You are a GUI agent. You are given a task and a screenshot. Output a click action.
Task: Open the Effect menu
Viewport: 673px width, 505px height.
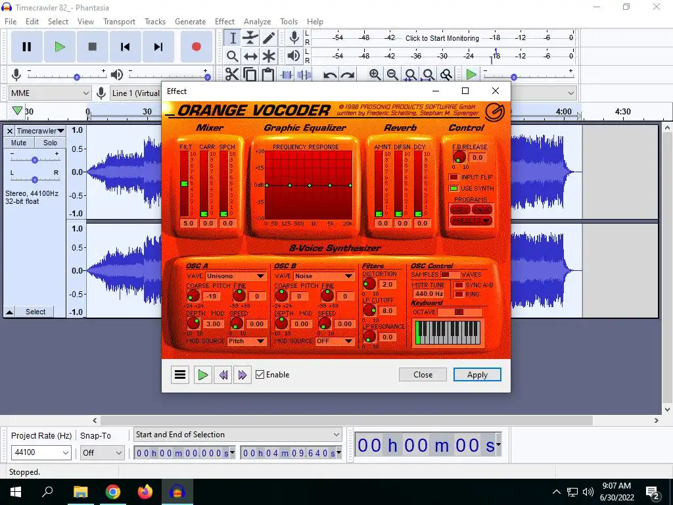[225, 22]
